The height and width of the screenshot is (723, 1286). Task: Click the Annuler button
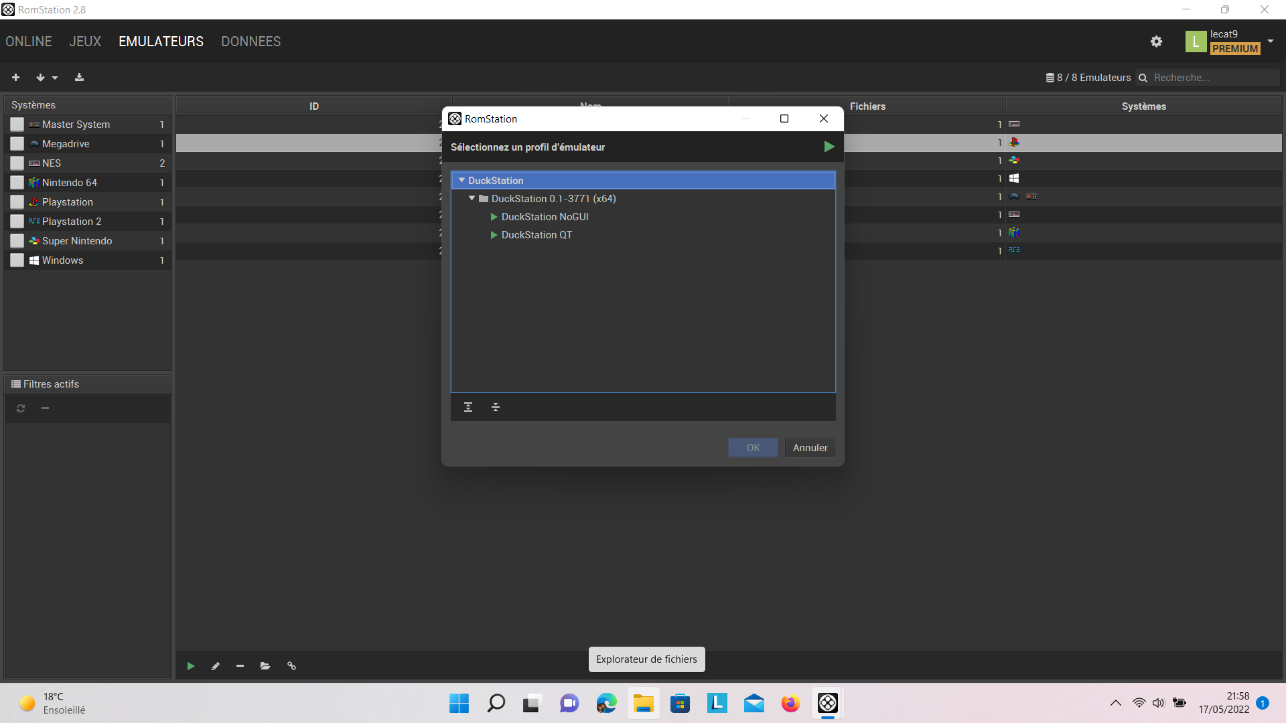[810, 448]
